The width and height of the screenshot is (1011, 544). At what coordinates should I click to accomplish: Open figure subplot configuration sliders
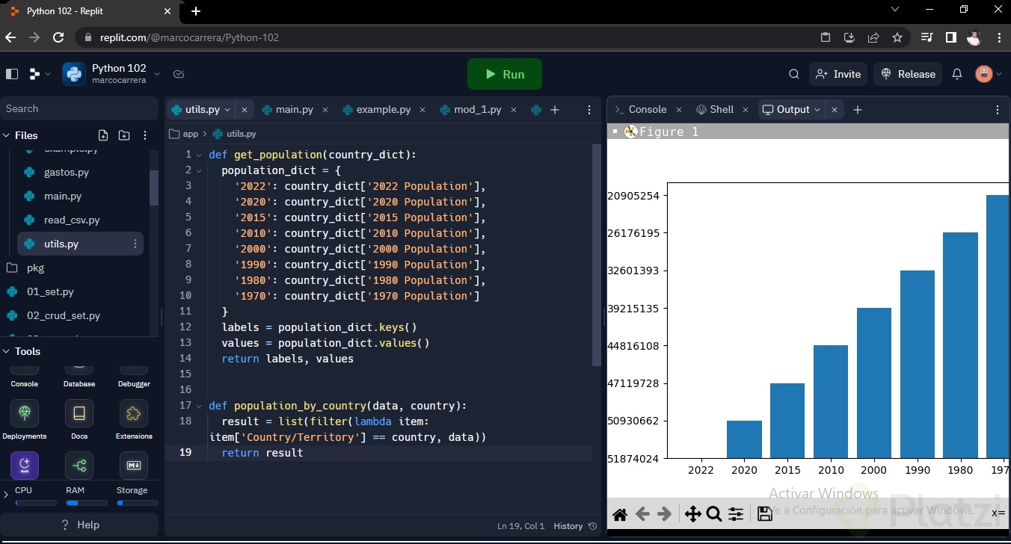coord(736,513)
